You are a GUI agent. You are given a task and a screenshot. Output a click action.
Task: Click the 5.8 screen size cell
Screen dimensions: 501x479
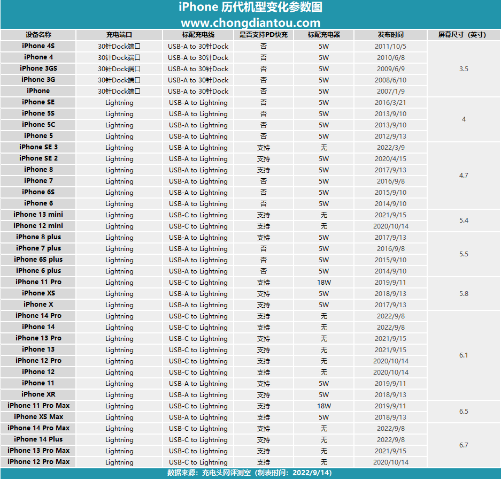click(464, 293)
